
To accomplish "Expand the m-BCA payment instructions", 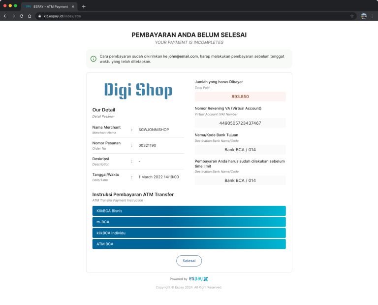I will click(x=189, y=222).
